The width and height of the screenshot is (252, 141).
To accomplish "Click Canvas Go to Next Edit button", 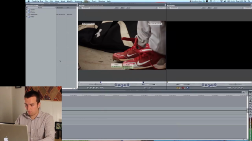I will [x=215, y=85].
